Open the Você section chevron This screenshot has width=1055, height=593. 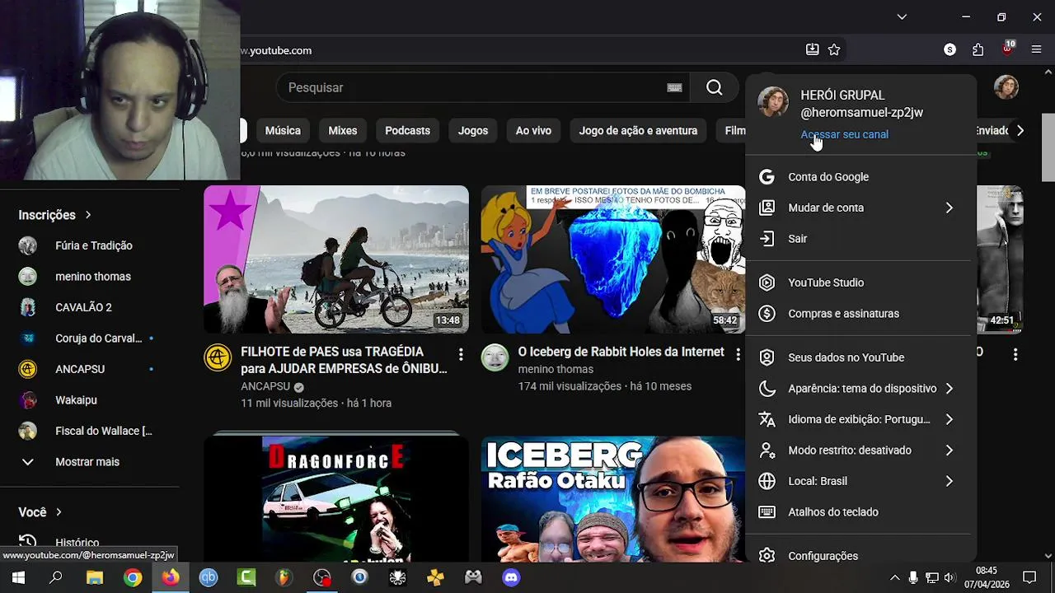click(x=59, y=512)
